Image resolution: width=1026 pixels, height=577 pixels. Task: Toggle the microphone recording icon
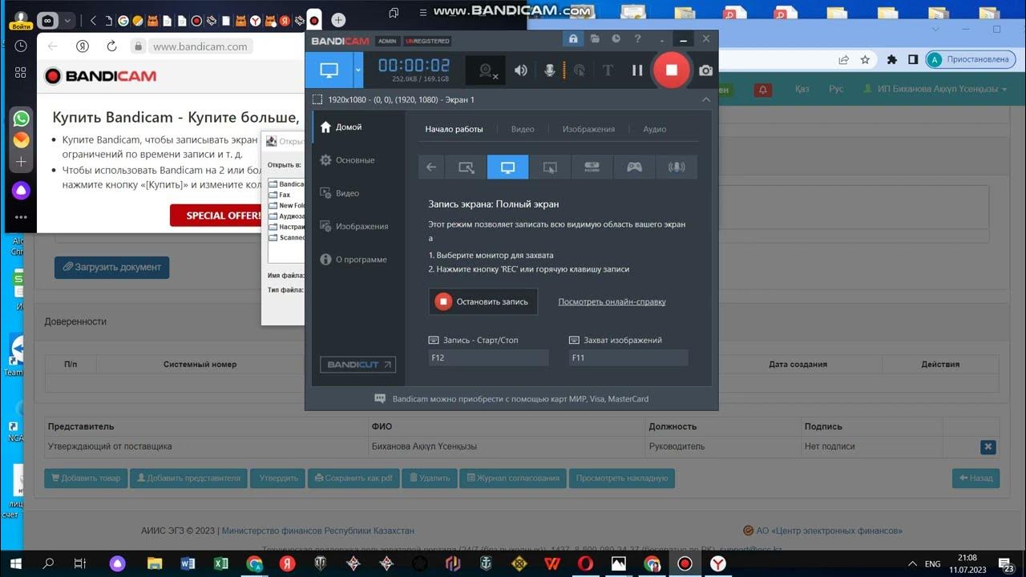(x=550, y=71)
